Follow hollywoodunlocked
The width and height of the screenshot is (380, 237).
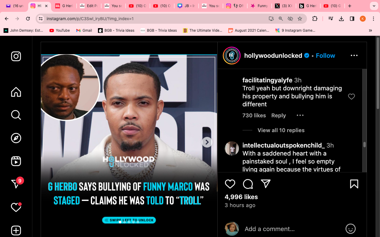[x=325, y=55]
